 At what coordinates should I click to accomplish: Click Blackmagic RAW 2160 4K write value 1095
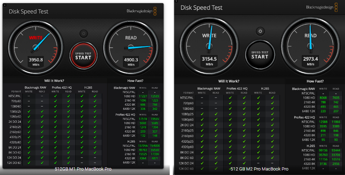pyautogui.click(x=143, y=100)
